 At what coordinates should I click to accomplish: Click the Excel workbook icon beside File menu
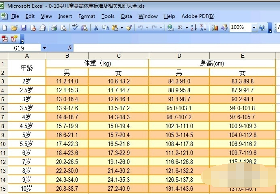click(4, 16)
